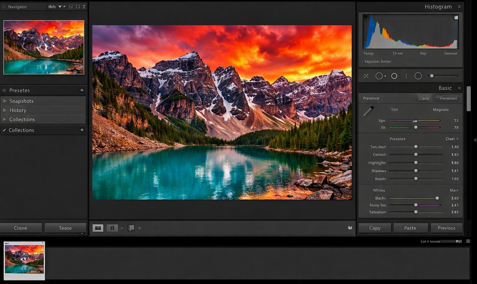This screenshot has width=477, height=284.
Task: Click the Loupe view icon
Action: tap(131, 228)
